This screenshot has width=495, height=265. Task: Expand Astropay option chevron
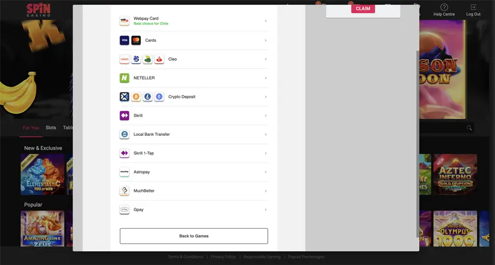(x=266, y=172)
